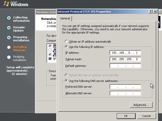Select the General tab

(65, 18)
